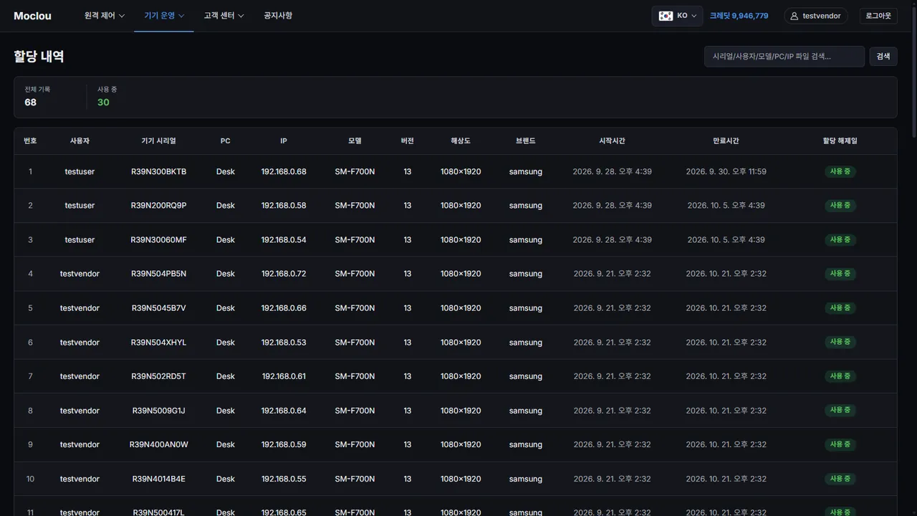917x516 pixels.
Task: Click the 할당 해제일 column header
Action: (x=840, y=141)
